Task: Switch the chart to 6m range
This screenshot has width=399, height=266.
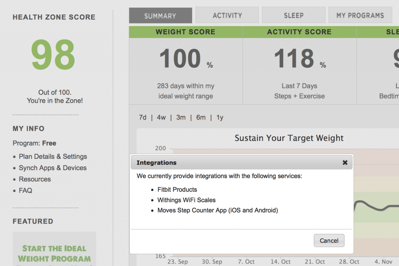Action: coord(201,118)
